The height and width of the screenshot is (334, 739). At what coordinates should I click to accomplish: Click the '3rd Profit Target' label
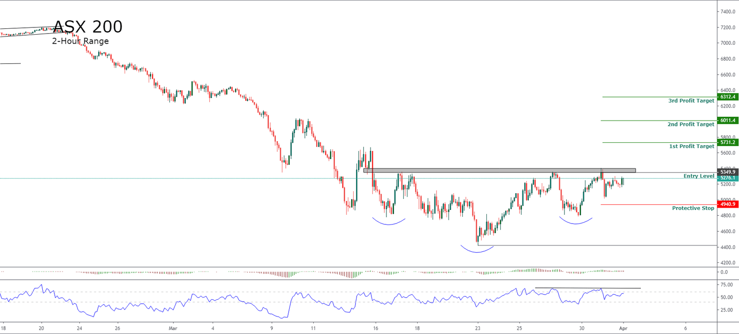coord(691,101)
